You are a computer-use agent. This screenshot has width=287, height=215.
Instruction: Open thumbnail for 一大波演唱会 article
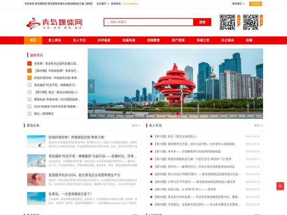[x=36, y=198]
